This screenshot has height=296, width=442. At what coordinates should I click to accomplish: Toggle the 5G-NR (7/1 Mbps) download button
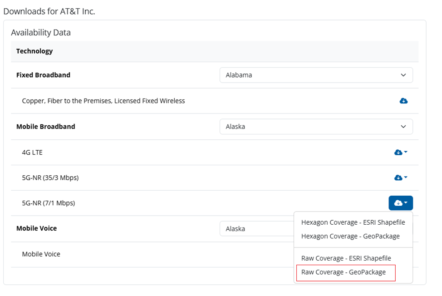(400, 203)
